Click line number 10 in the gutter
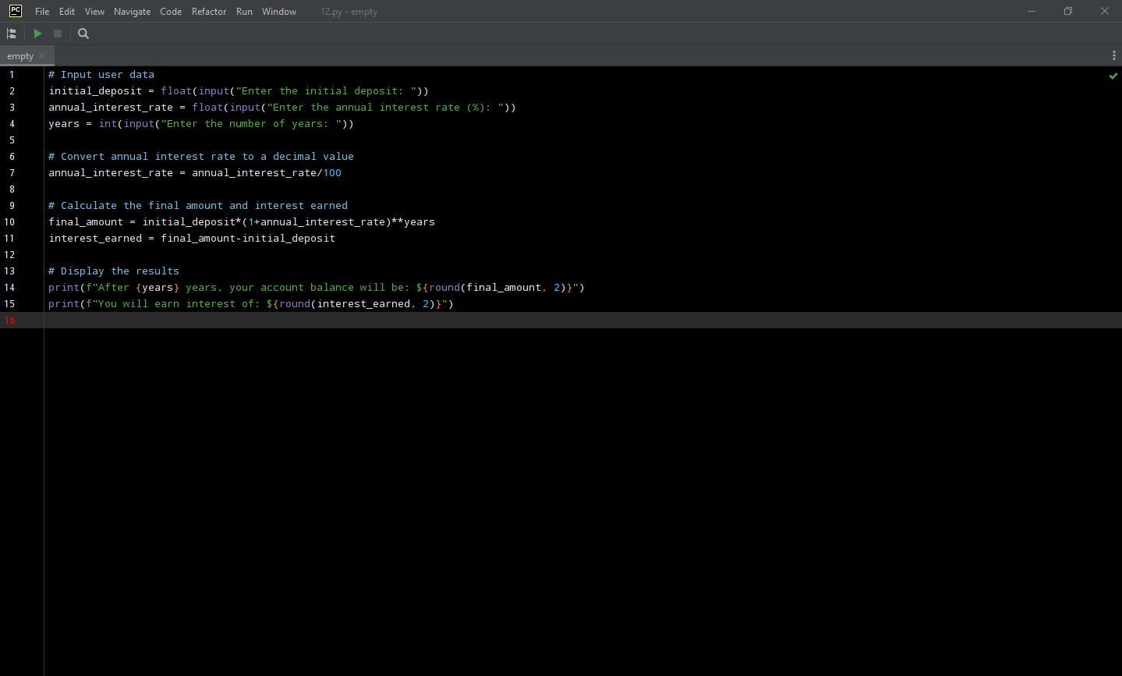This screenshot has width=1122, height=676. [9, 222]
